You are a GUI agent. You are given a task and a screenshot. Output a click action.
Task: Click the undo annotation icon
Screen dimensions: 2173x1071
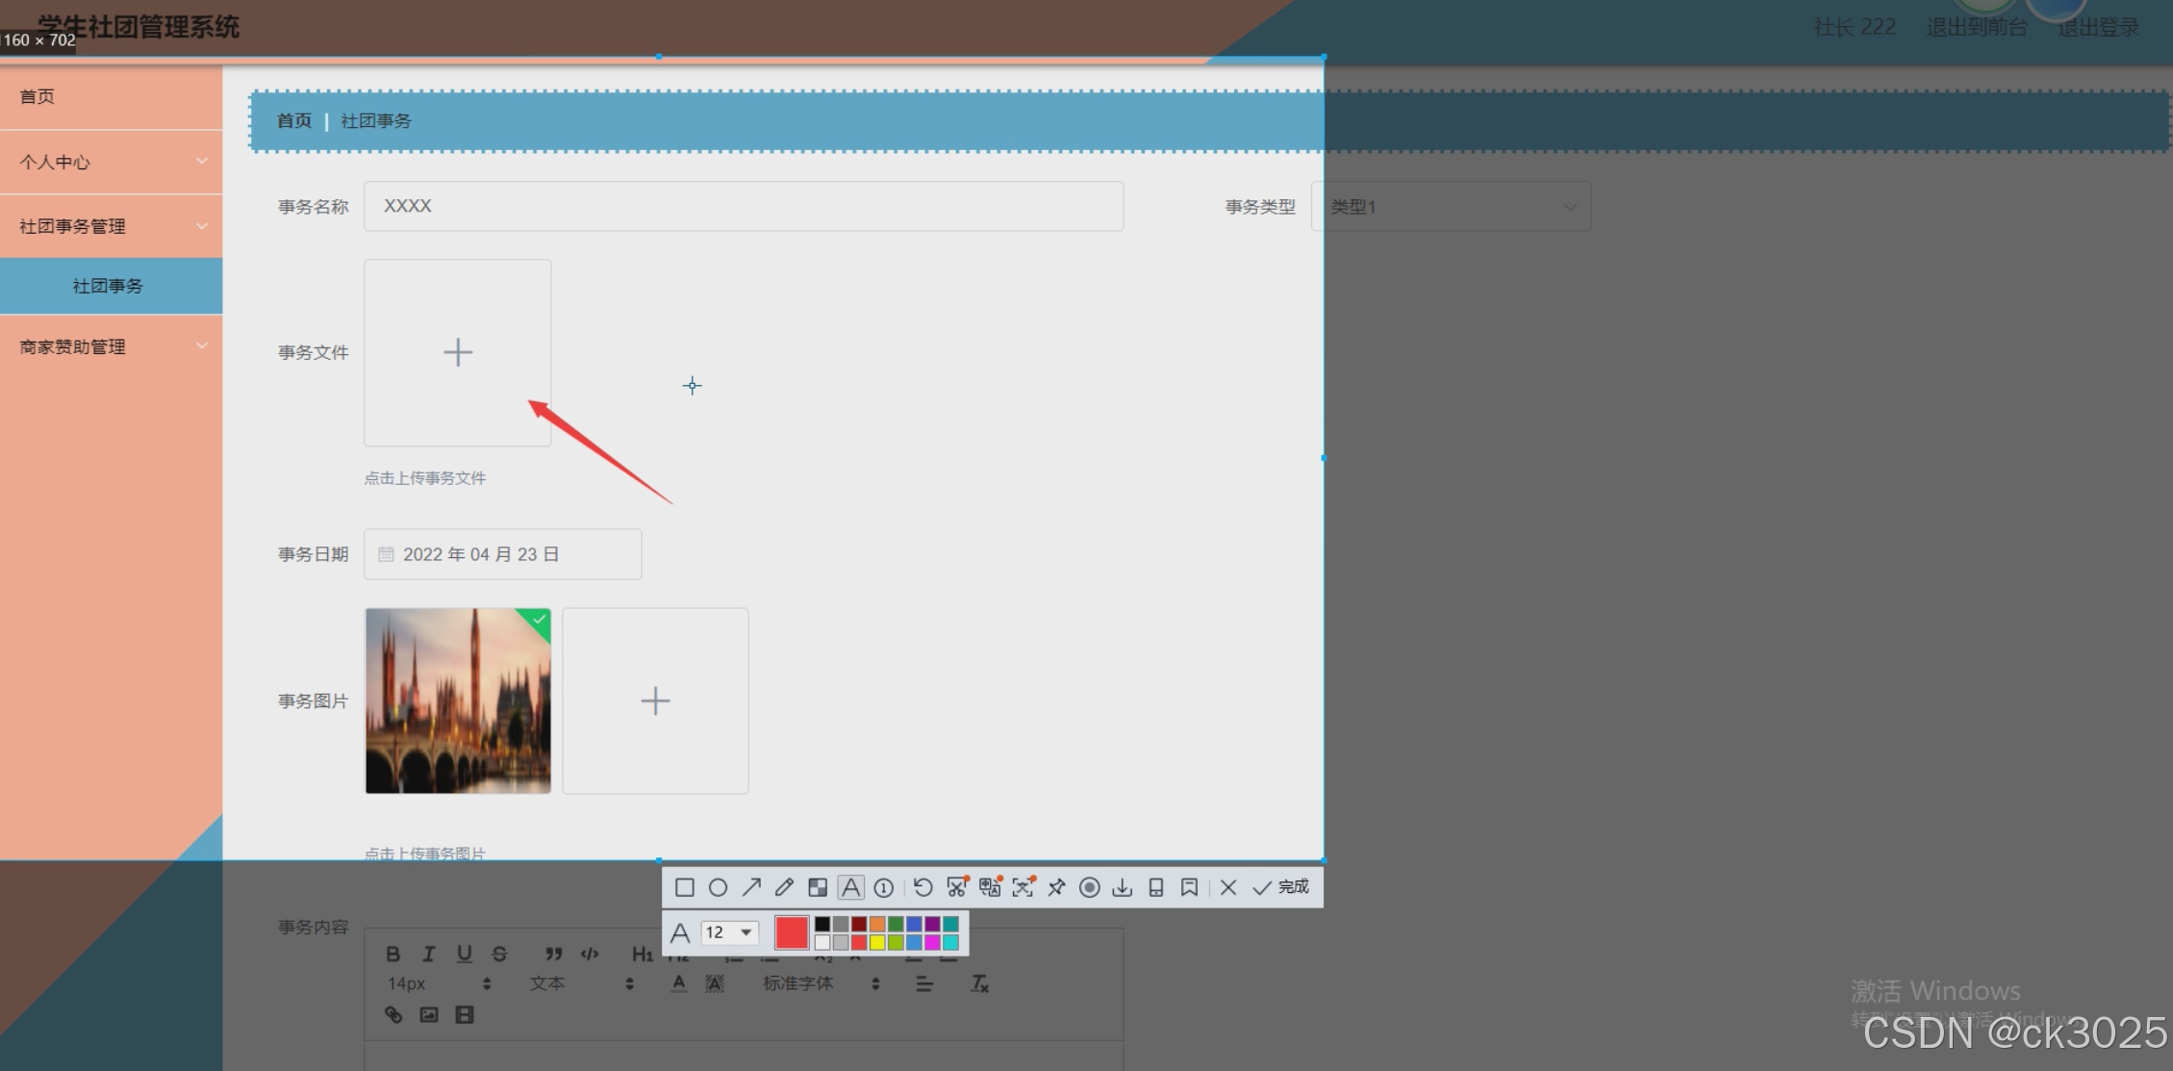coord(922,887)
